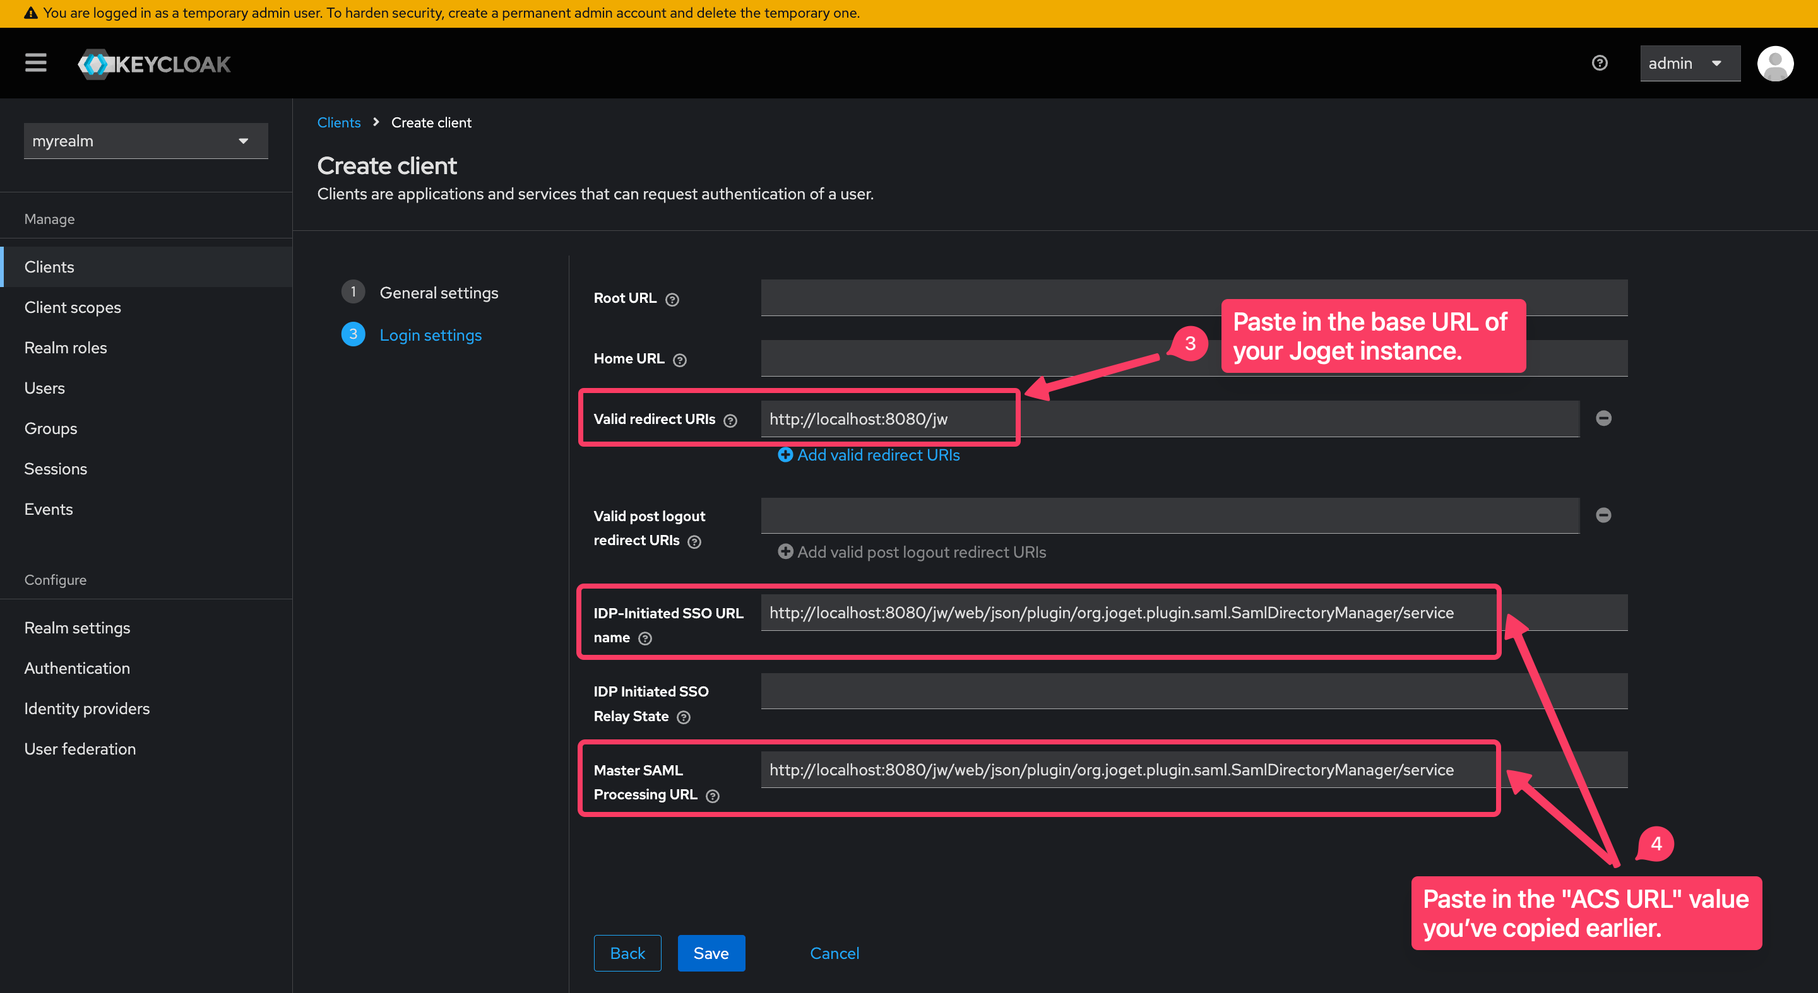This screenshot has height=993, width=1818.
Task: Click the Root URL input field
Action: [x=1194, y=298]
